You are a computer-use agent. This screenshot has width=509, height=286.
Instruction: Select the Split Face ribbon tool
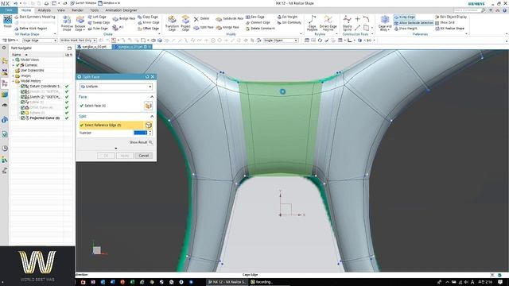click(x=204, y=28)
